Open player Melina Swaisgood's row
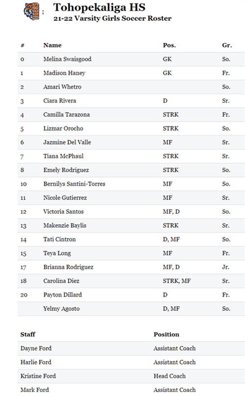 131,59
